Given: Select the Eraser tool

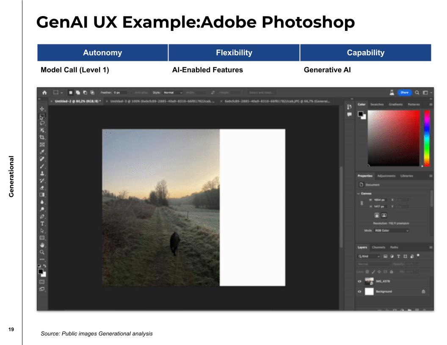Looking at the screenshot, I should pos(42,187).
